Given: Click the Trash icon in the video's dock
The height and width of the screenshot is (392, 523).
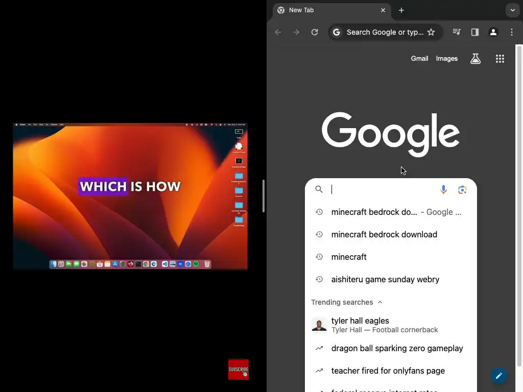Looking at the screenshot, I should pyautogui.click(x=207, y=264).
